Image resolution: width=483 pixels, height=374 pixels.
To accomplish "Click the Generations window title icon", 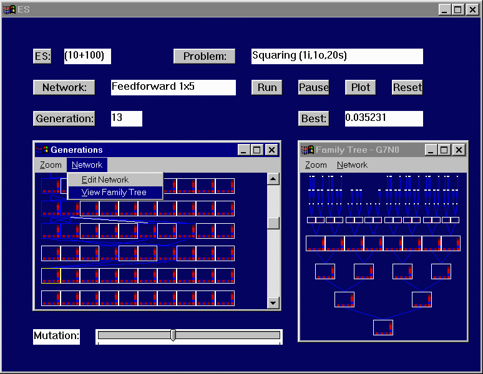I will click(x=42, y=150).
